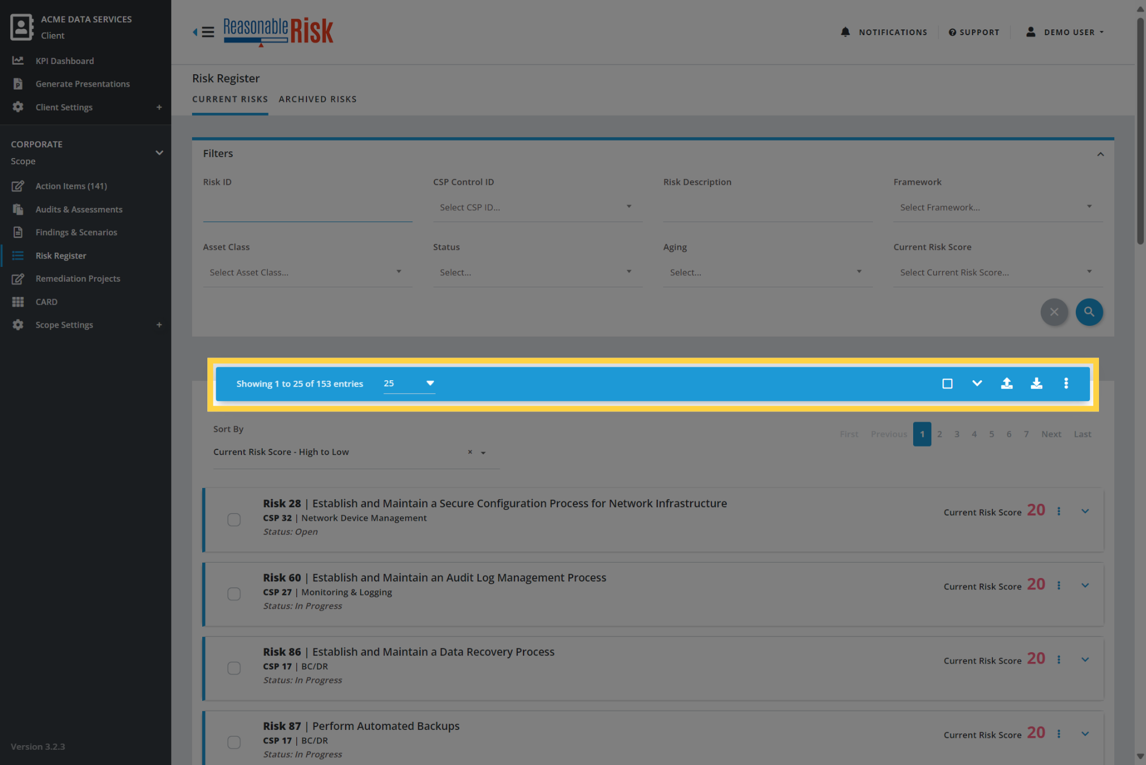This screenshot has height=765, width=1146.
Task: Open the Status filter dropdown
Action: coord(538,273)
